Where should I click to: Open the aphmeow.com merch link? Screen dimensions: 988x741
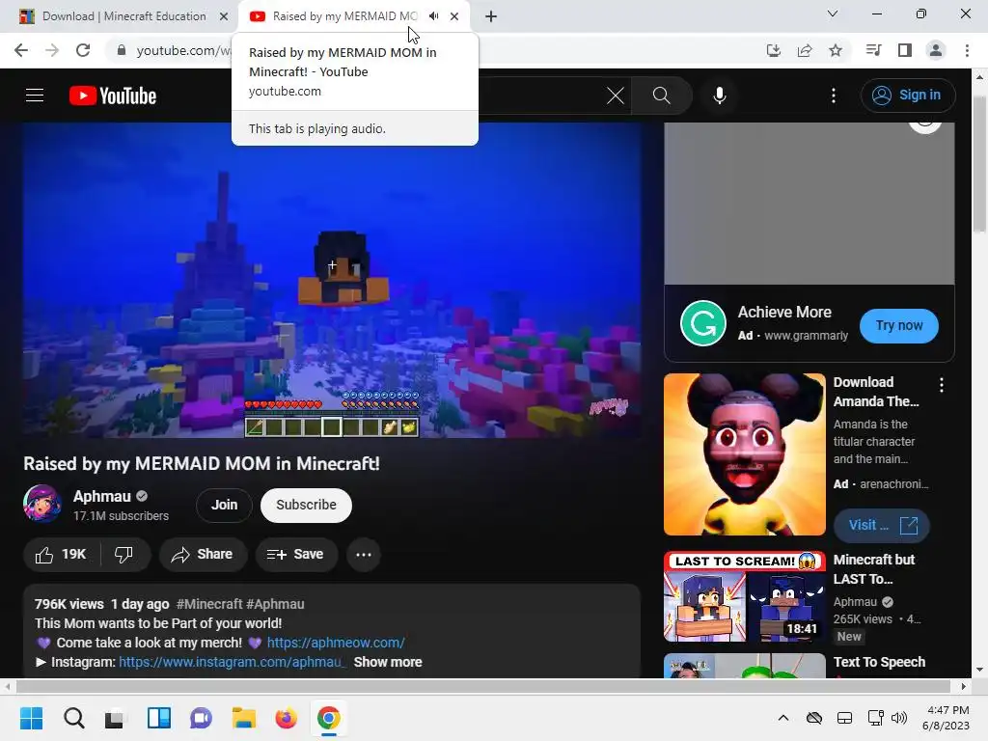click(336, 643)
